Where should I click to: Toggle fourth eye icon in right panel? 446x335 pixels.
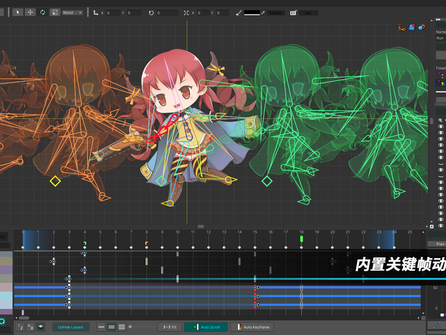[x=441, y=139]
